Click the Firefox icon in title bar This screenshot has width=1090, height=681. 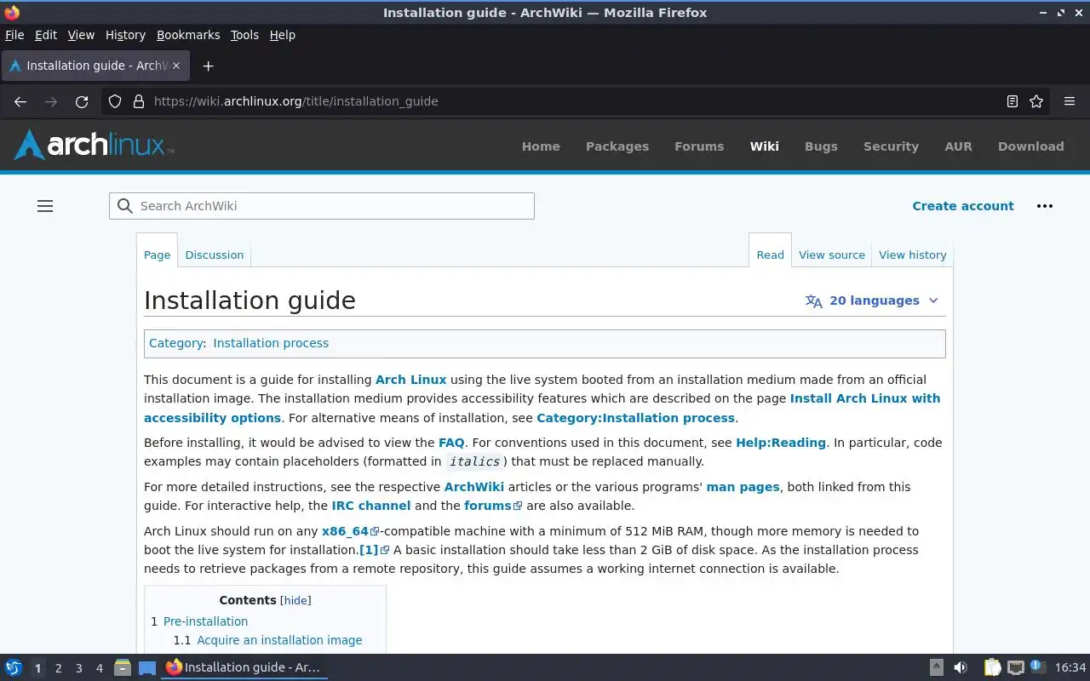click(12, 13)
